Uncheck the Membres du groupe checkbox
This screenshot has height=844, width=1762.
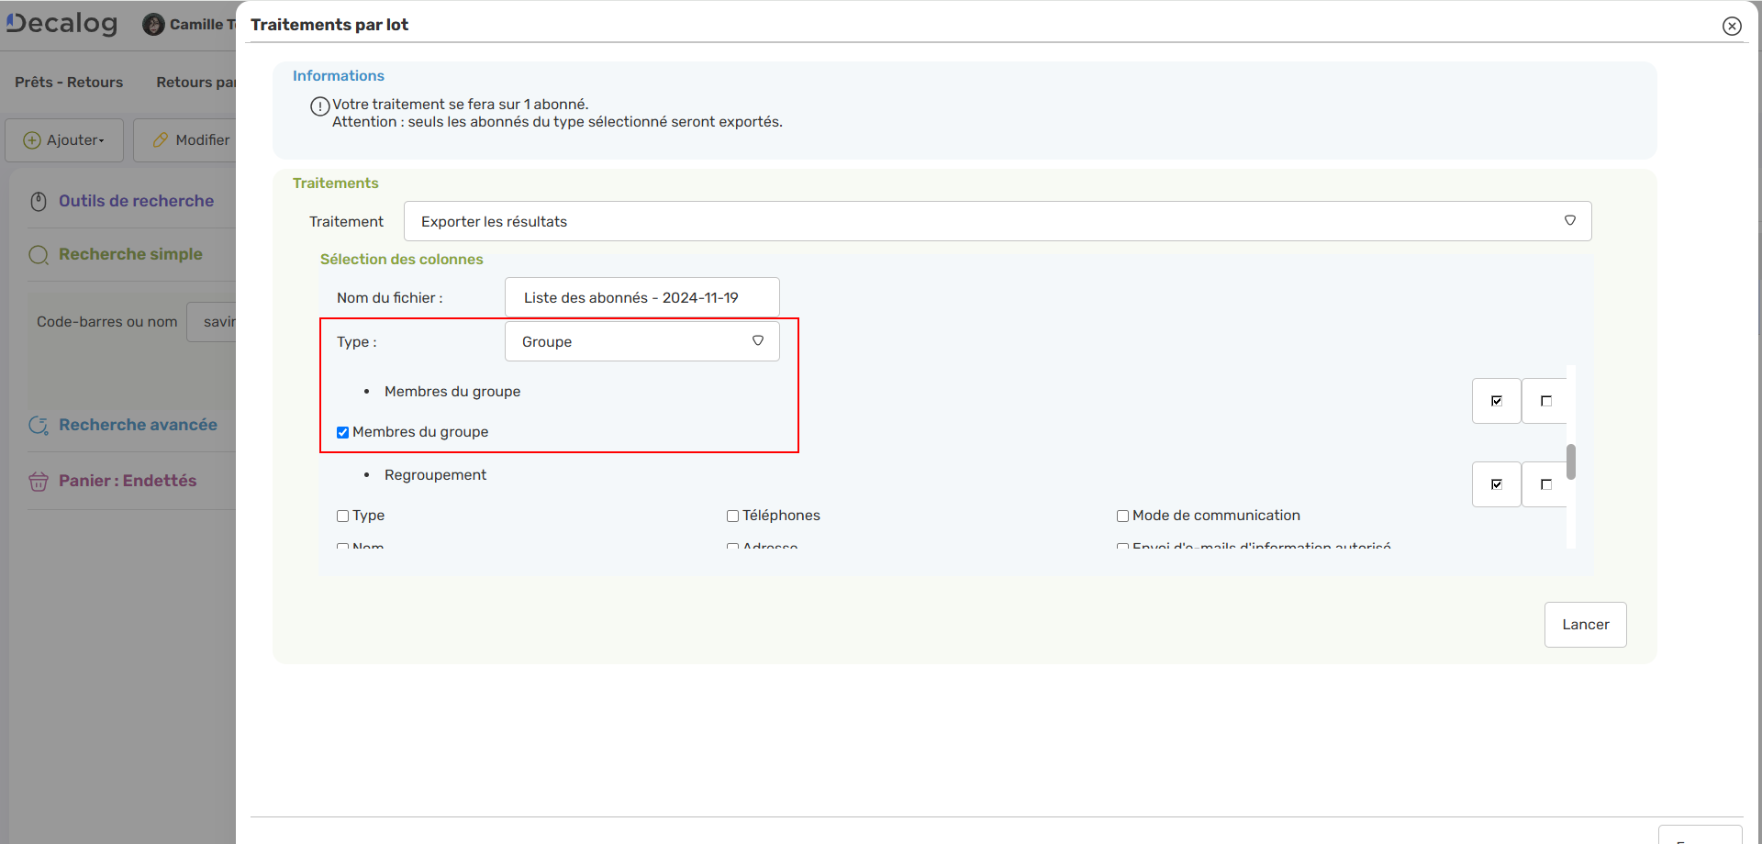(343, 432)
